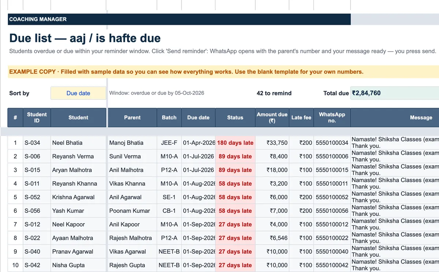This screenshot has width=439, height=272.
Task: Select batch cell "SE-1"
Action: coord(169,197)
